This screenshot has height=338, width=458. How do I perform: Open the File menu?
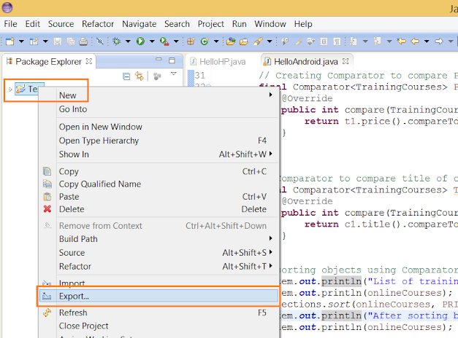tap(10, 24)
